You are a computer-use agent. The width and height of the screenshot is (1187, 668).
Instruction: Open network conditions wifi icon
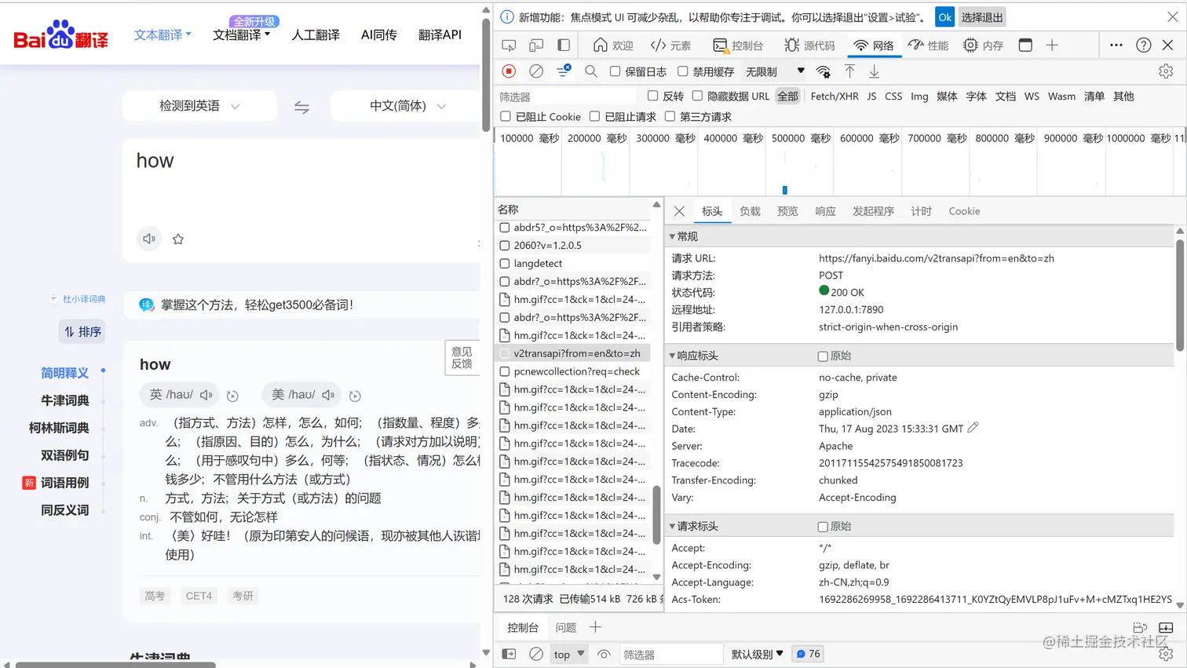823,71
